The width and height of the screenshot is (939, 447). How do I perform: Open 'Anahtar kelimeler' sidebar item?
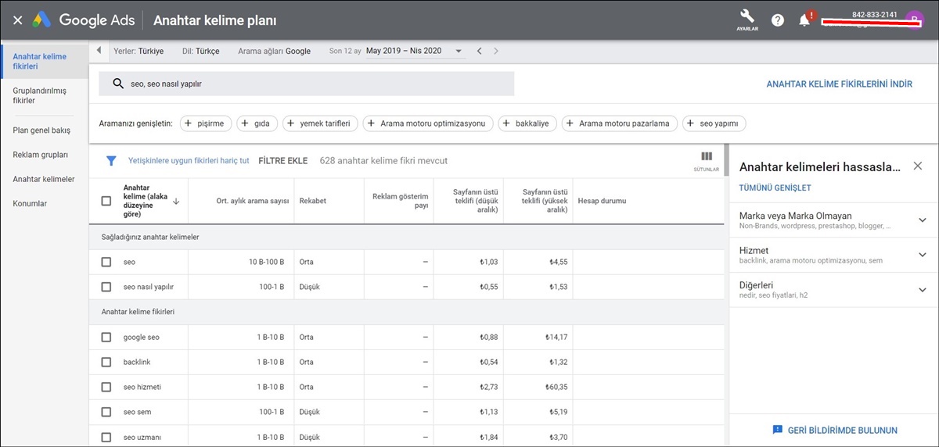coord(44,179)
